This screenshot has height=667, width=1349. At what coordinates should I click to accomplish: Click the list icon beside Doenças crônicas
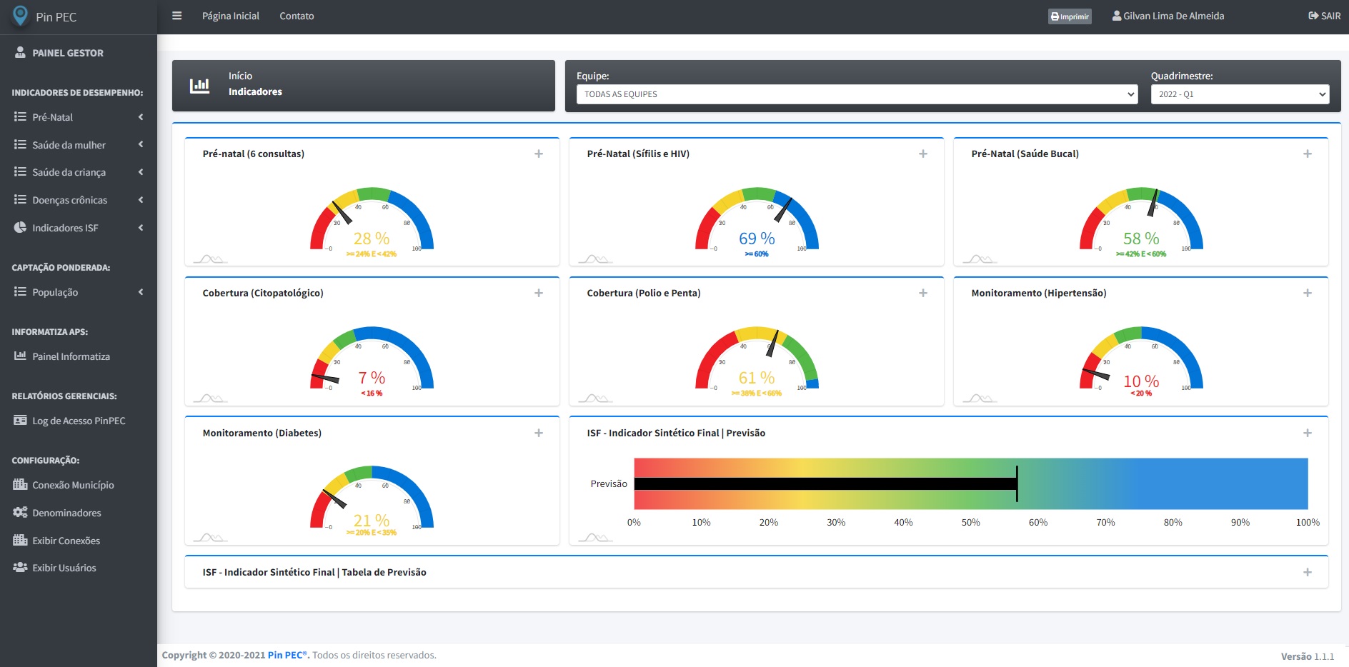[20, 199]
